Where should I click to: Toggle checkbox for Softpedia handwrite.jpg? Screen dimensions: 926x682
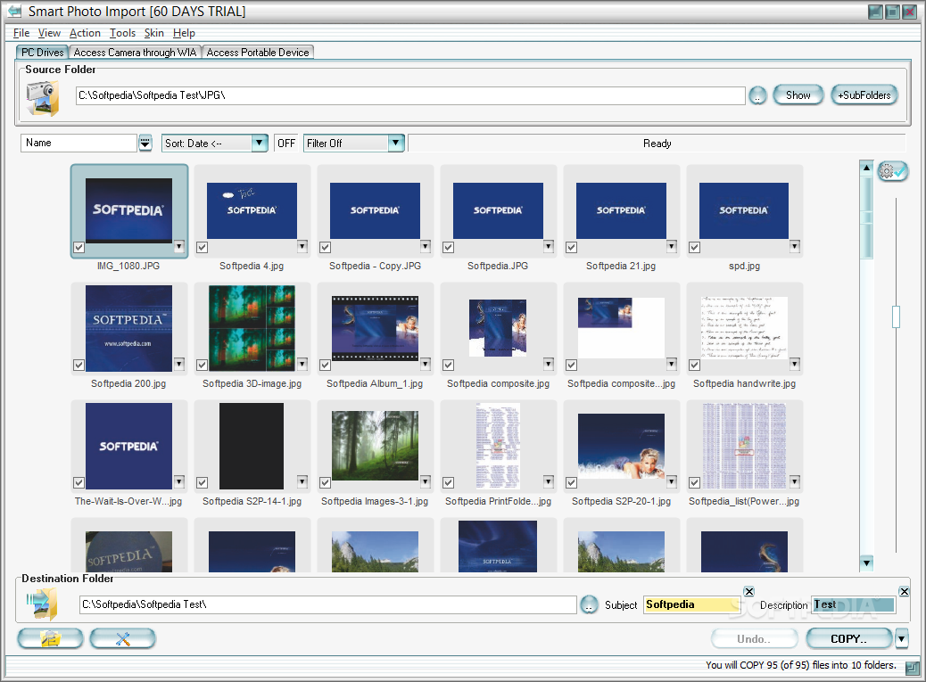point(694,366)
